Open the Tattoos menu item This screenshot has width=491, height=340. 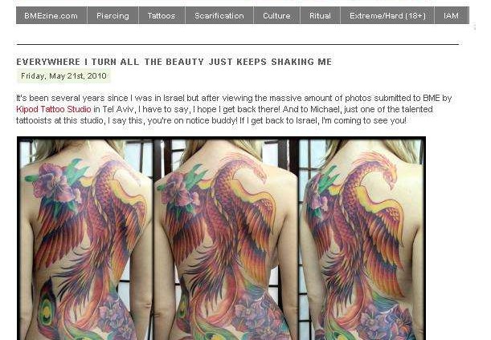pos(162,15)
